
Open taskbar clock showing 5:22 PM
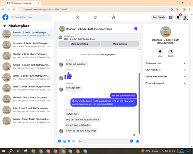180,151
